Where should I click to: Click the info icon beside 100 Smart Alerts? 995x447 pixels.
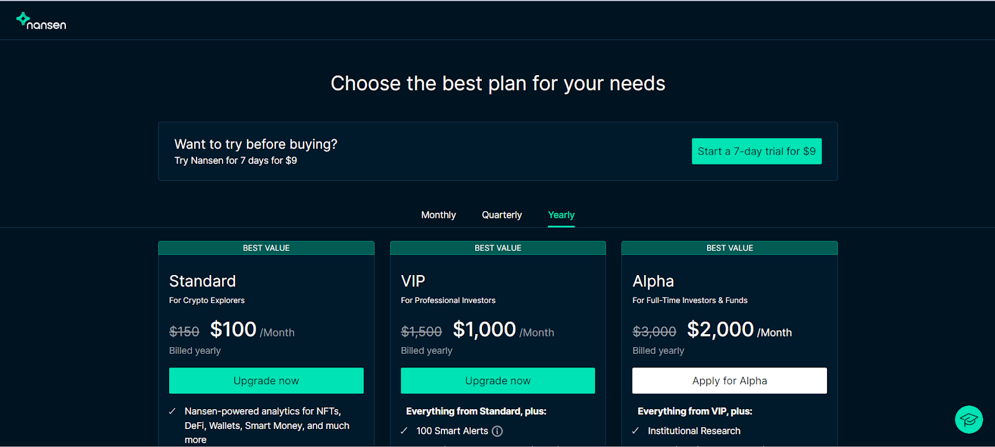point(497,431)
